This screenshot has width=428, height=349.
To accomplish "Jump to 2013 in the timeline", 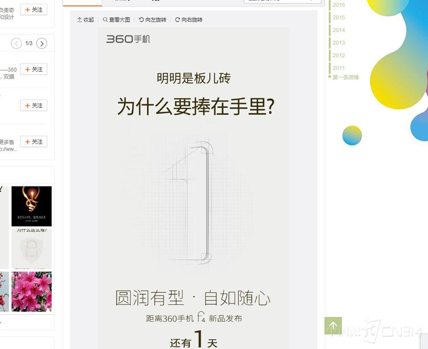I will 339,43.
